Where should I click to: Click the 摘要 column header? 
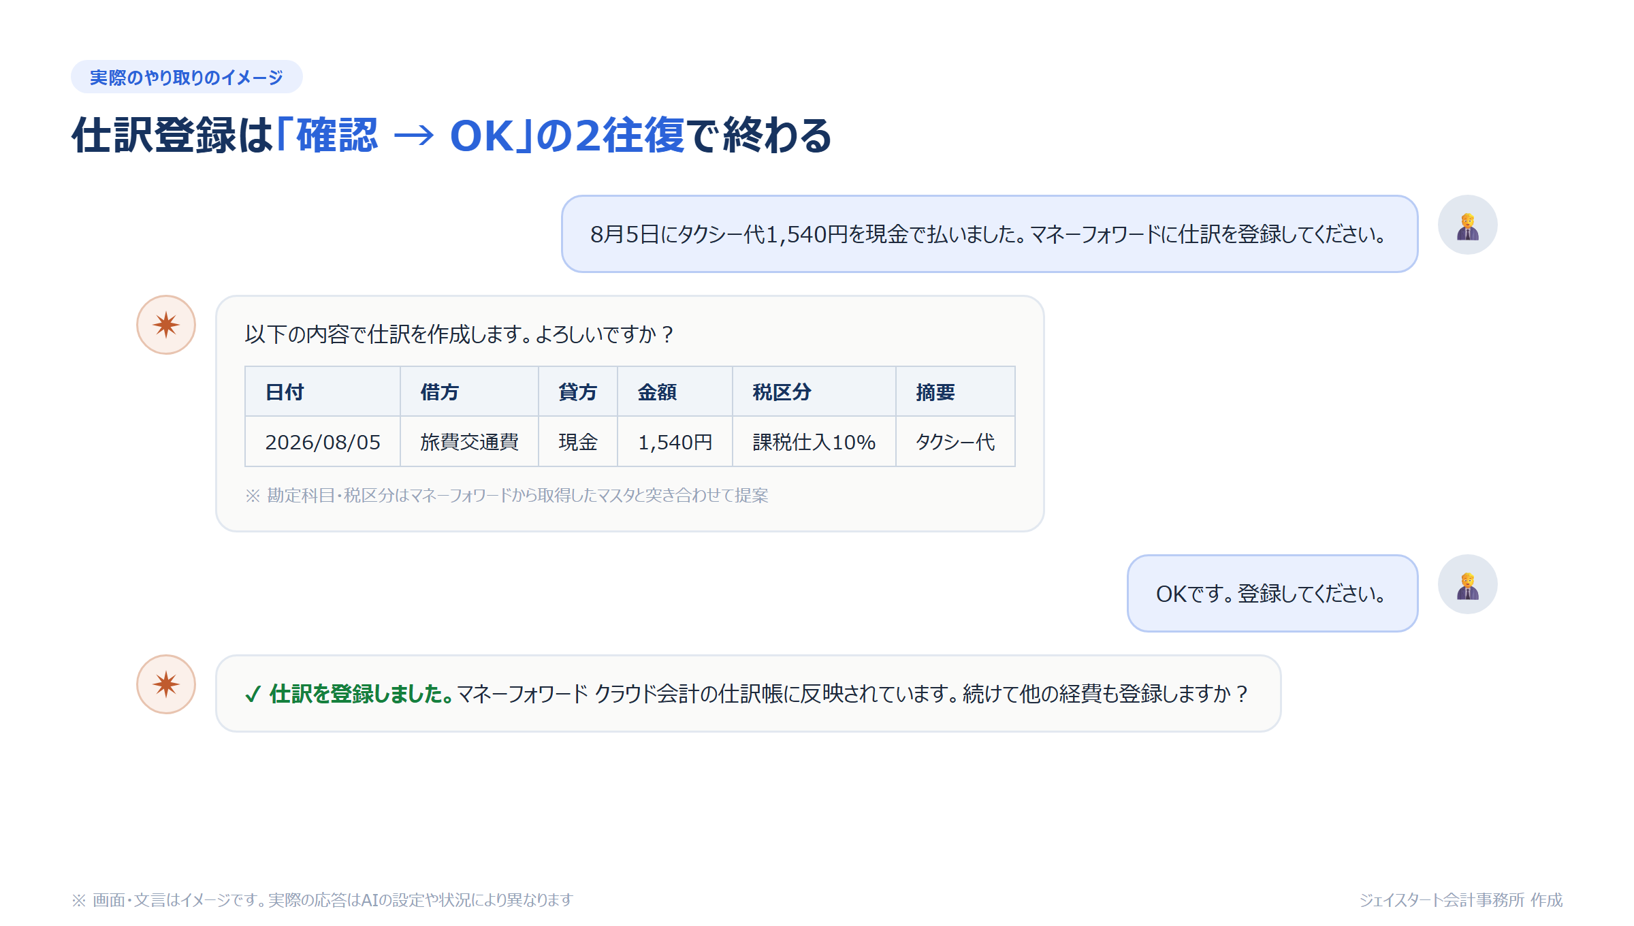click(x=955, y=392)
